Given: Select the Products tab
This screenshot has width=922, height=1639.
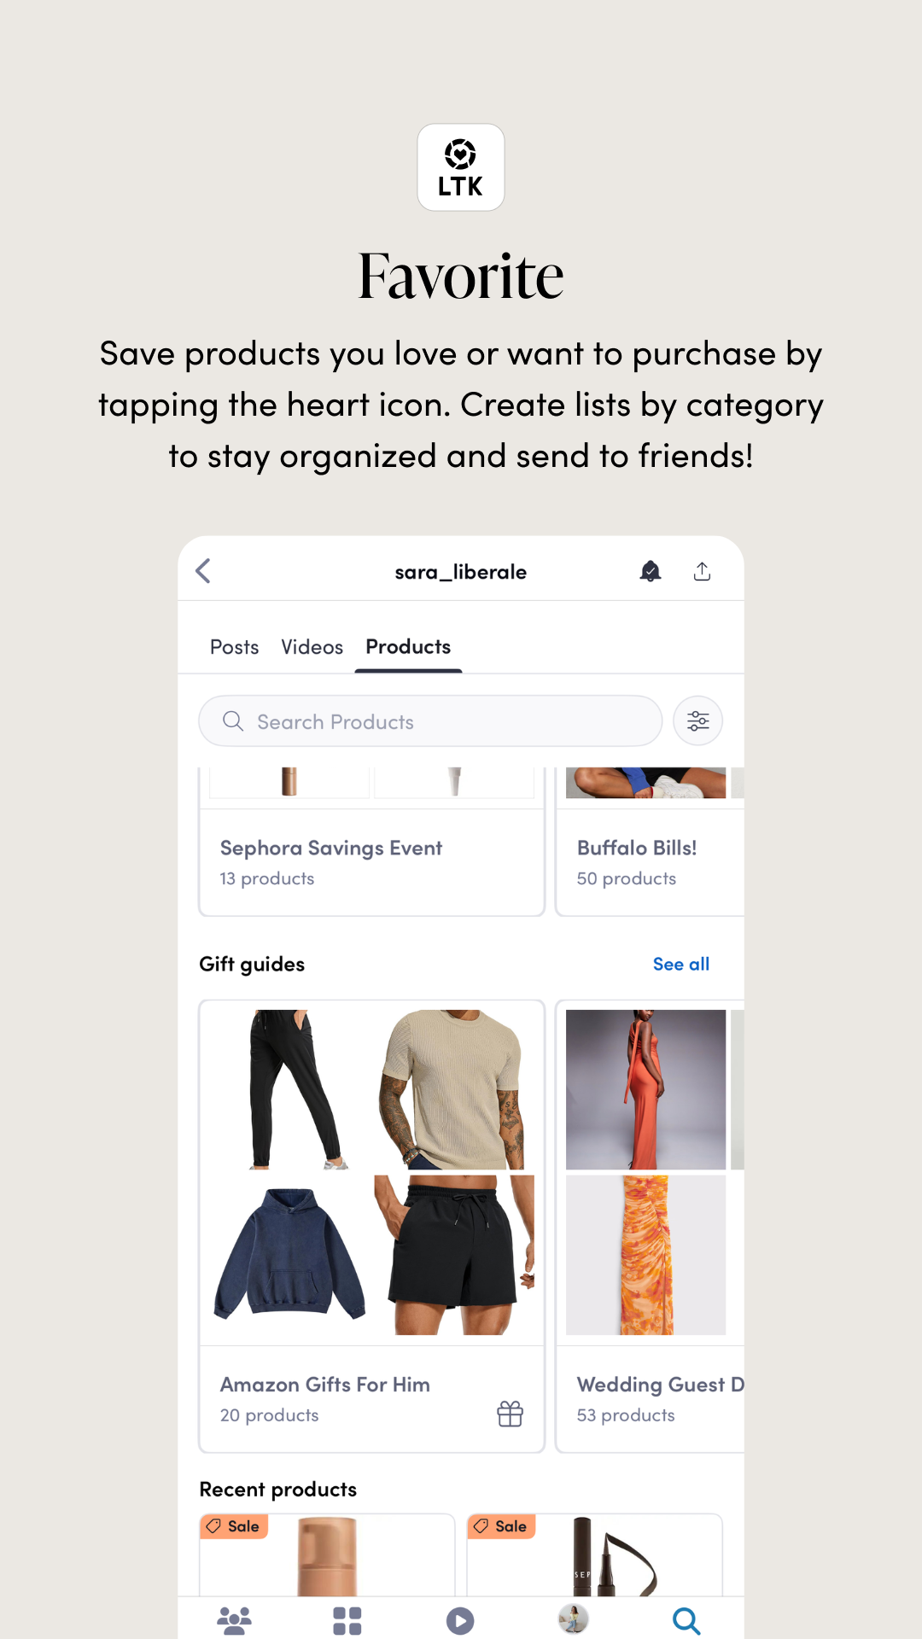Looking at the screenshot, I should (408, 647).
